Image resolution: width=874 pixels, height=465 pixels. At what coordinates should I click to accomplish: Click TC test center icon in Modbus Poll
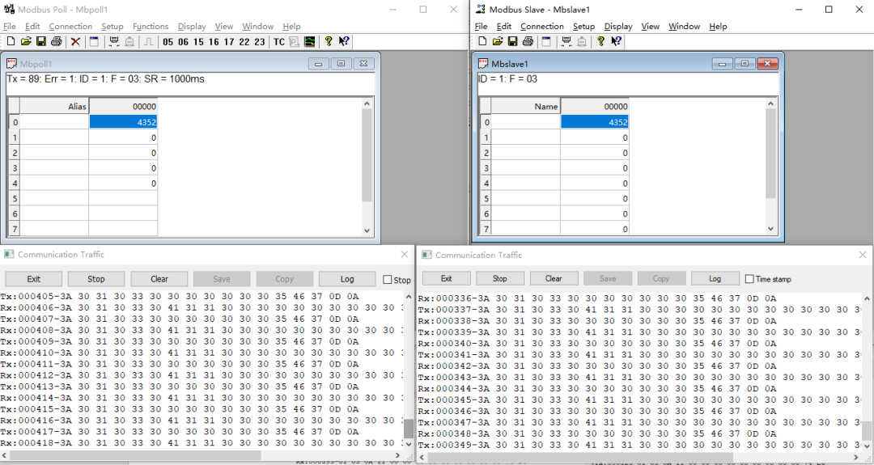pyautogui.click(x=279, y=42)
